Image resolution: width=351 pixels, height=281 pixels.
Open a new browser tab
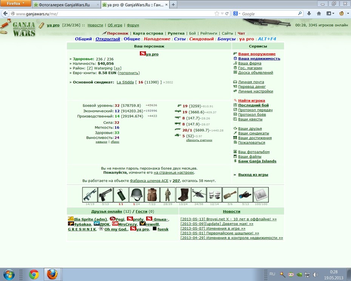173,5
